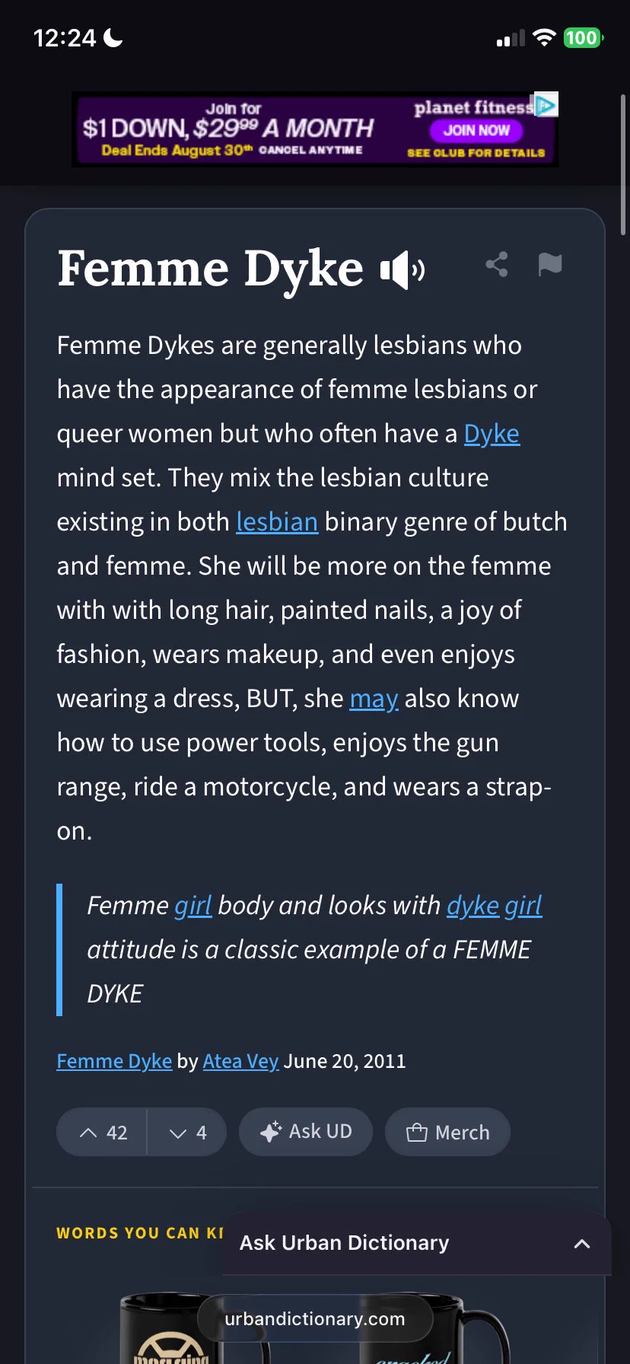Upvote the definition with 42 votes
The image size is (630, 1364).
[102, 1132]
